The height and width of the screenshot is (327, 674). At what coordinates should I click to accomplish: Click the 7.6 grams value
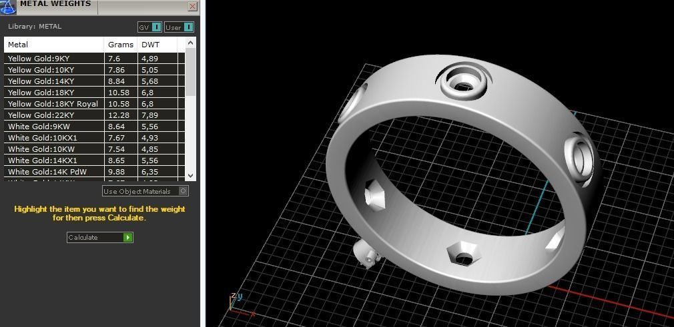(114, 59)
